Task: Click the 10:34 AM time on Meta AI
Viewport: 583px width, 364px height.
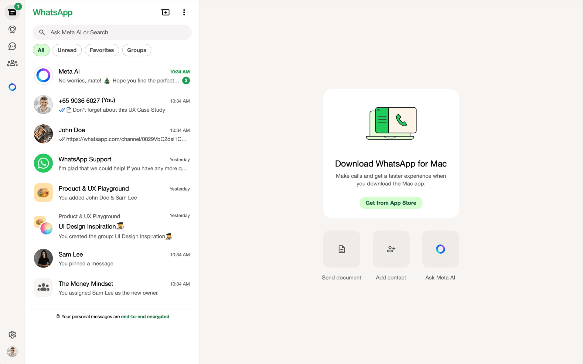Action: click(x=180, y=72)
